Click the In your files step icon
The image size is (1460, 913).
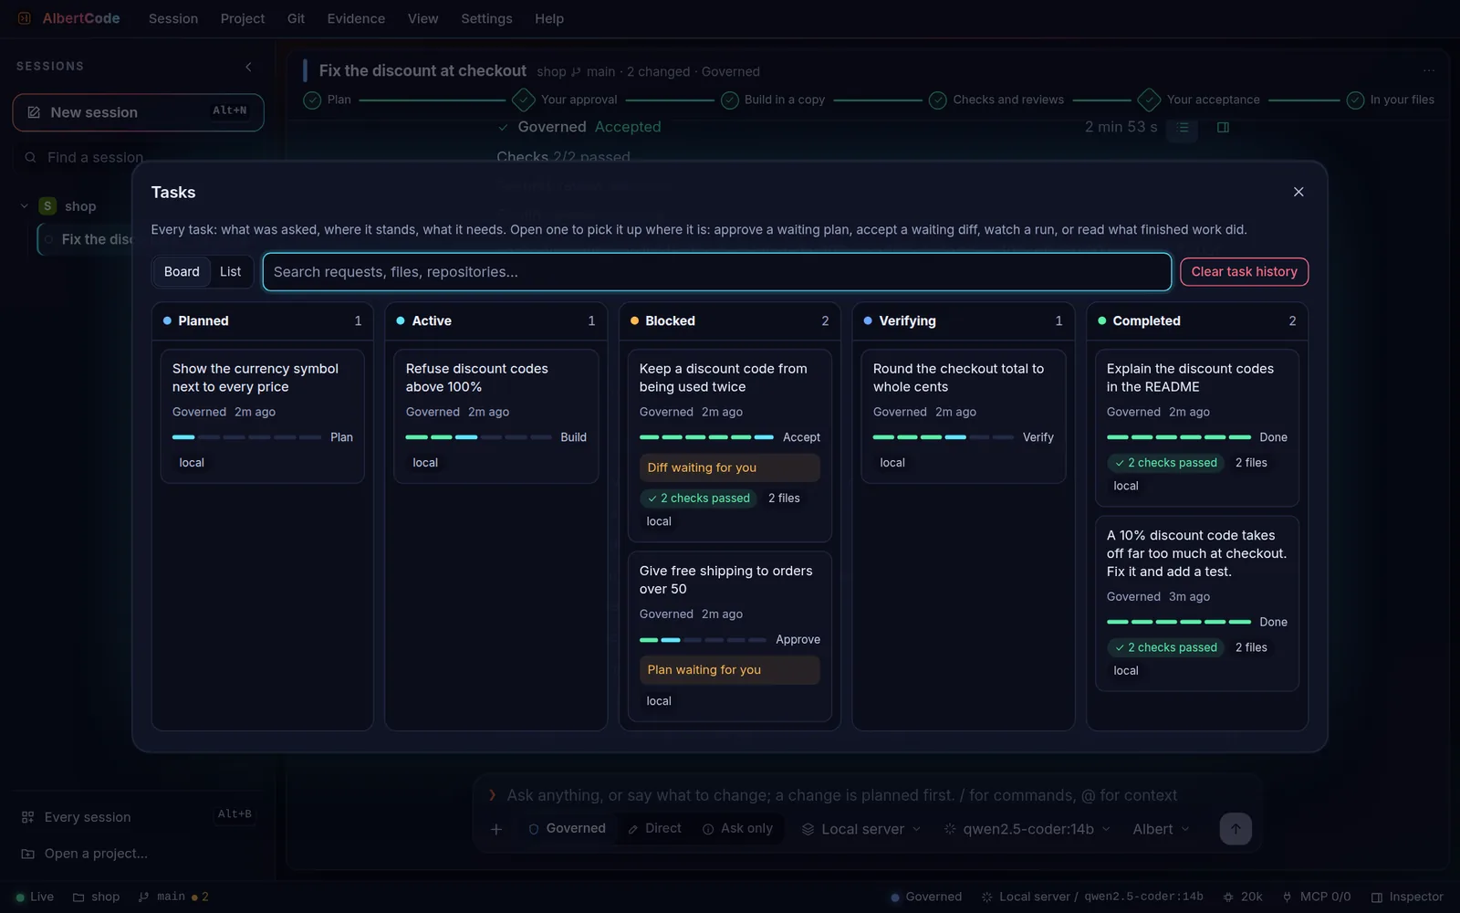tap(1356, 100)
